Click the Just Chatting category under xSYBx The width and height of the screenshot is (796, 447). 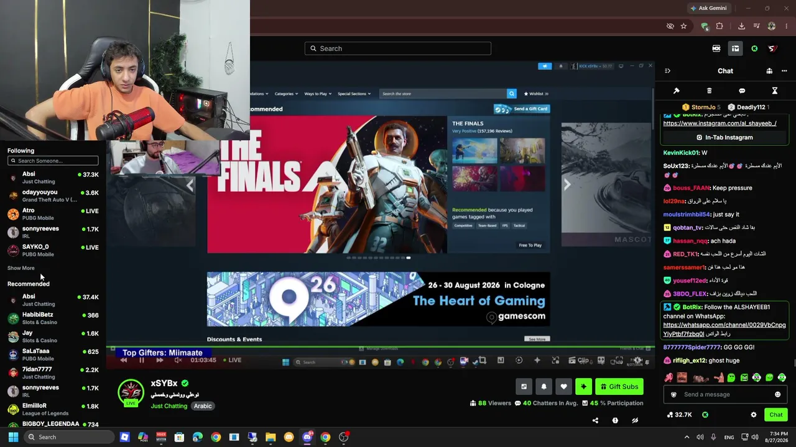coord(169,406)
